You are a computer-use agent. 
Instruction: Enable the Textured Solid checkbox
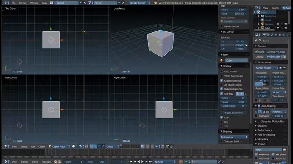pos(222,141)
